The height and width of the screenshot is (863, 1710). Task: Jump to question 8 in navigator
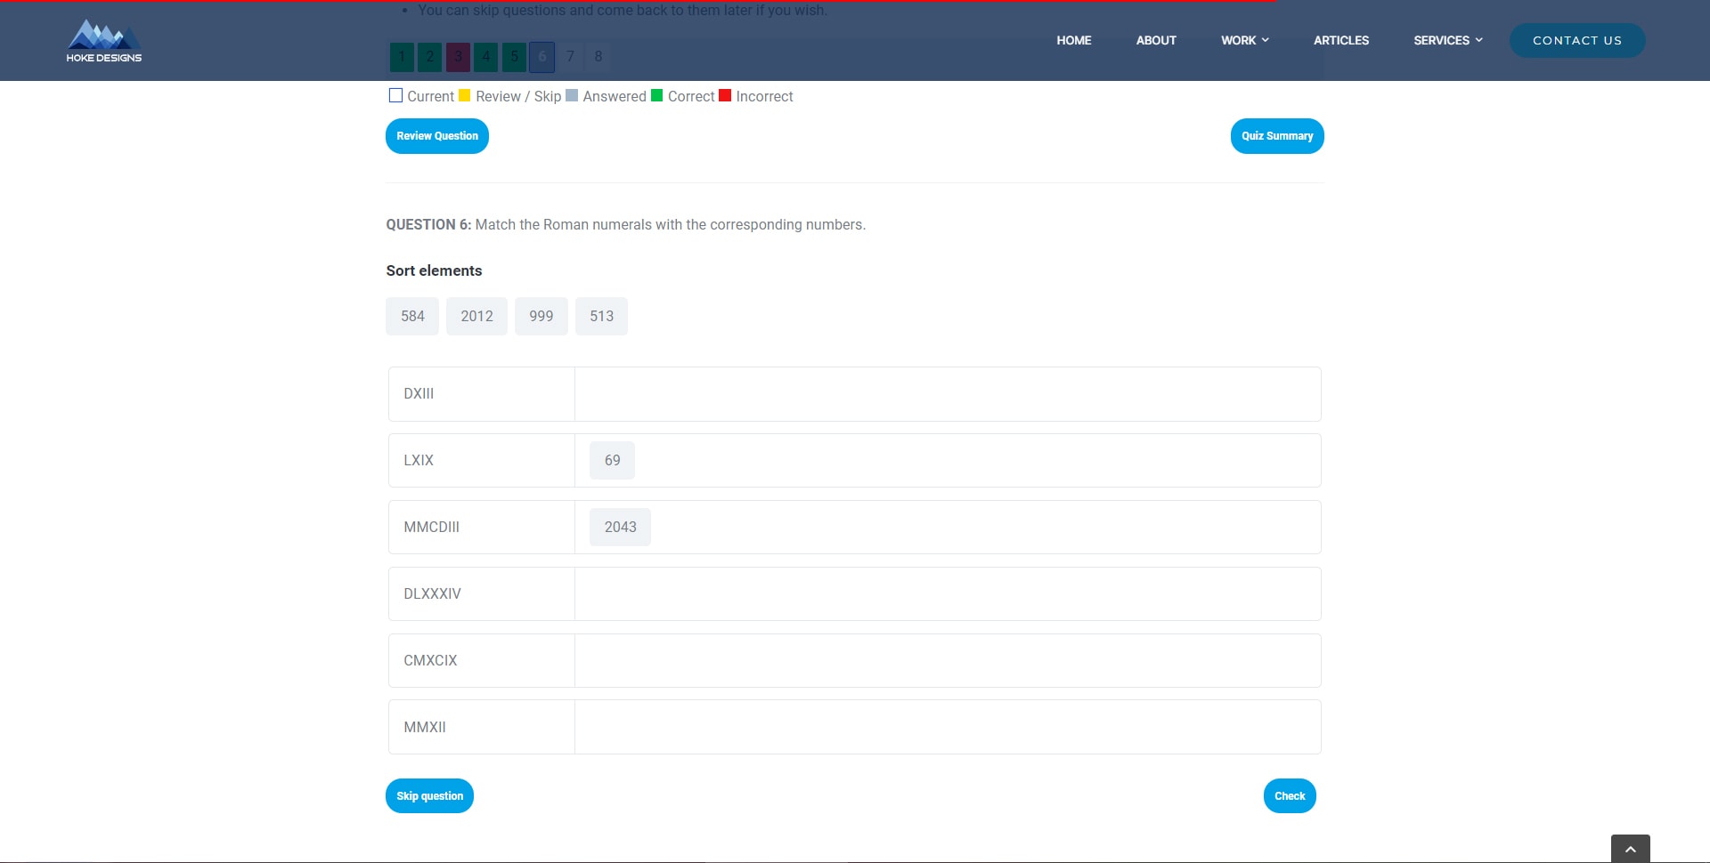coord(598,57)
